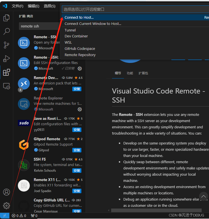Click the VS Code logo icon

(x=5, y=6)
